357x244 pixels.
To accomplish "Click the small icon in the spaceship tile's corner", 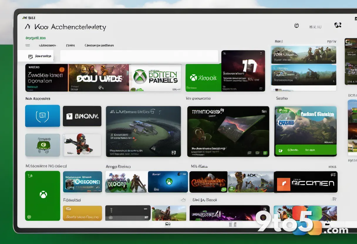I will pos(174,152).
